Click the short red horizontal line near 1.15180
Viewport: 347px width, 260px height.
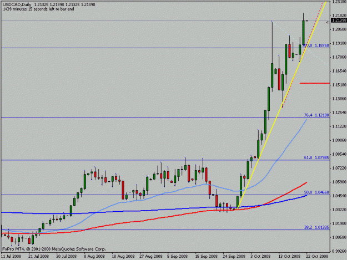tap(315, 83)
